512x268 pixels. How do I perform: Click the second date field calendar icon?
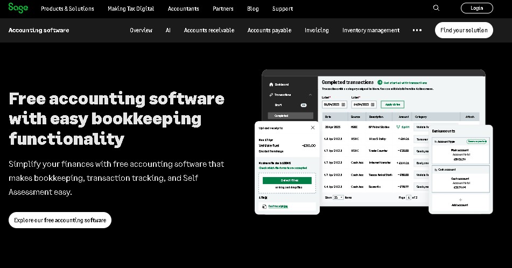tap(373, 104)
